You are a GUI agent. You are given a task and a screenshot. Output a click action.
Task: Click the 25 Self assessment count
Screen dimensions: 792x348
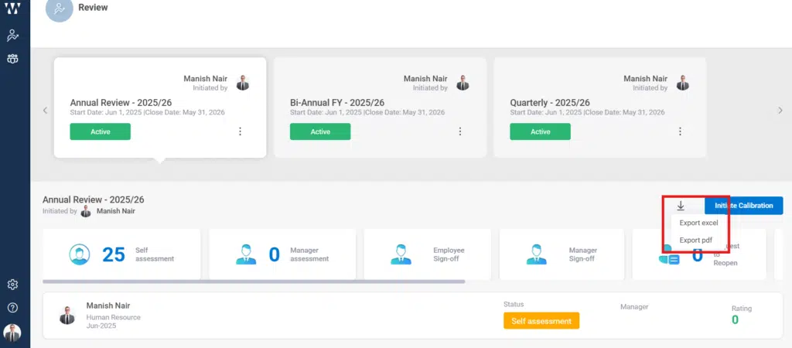114,254
